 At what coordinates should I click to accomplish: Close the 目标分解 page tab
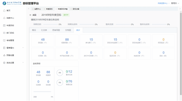[x=71, y=9]
